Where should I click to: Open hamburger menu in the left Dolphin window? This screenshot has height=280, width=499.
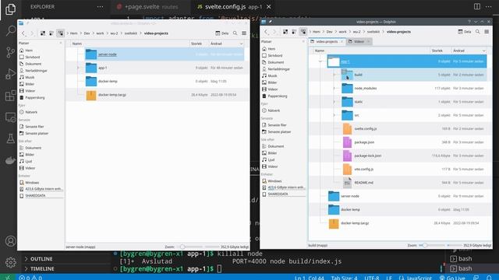click(x=244, y=33)
